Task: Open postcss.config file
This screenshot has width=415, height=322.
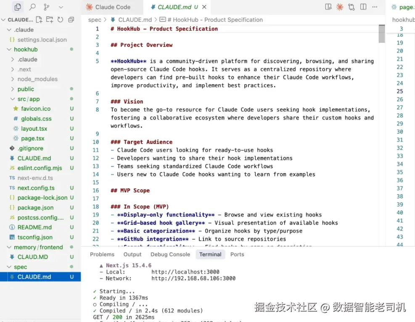Action: point(40,217)
